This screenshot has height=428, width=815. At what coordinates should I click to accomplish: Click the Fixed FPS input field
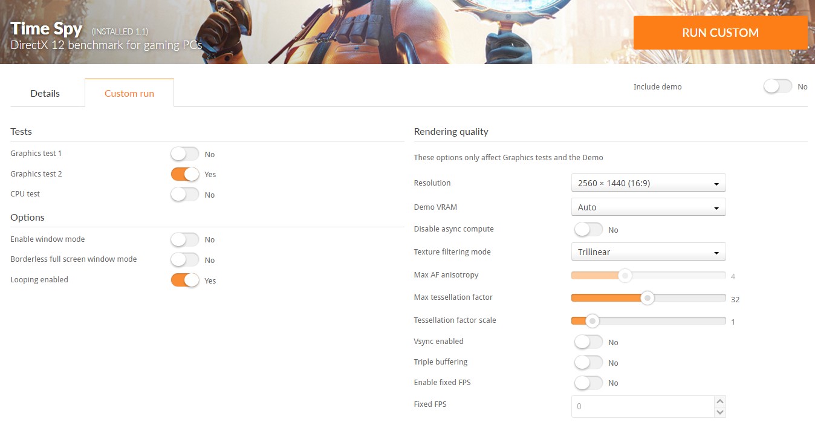coord(643,406)
